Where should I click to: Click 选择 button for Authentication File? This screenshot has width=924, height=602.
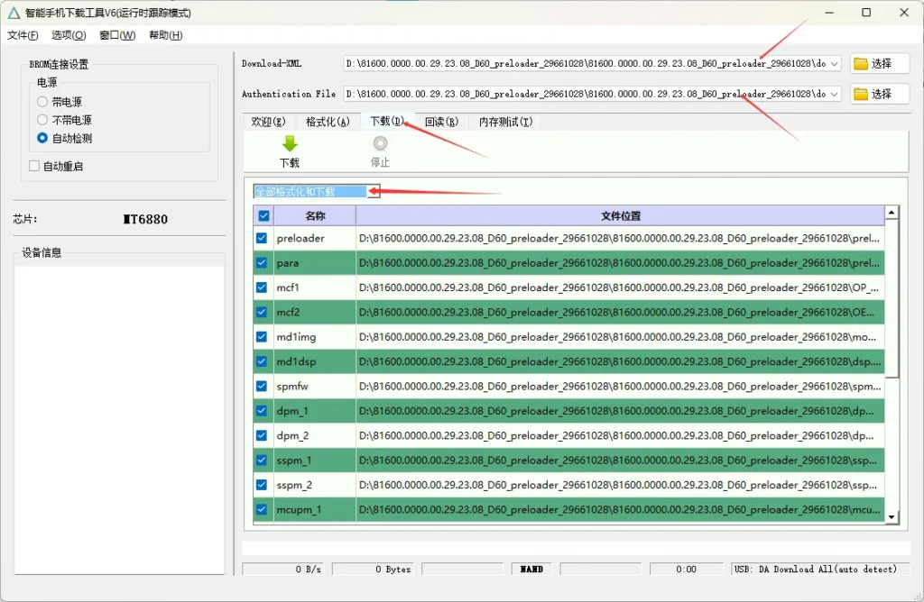[879, 94]
